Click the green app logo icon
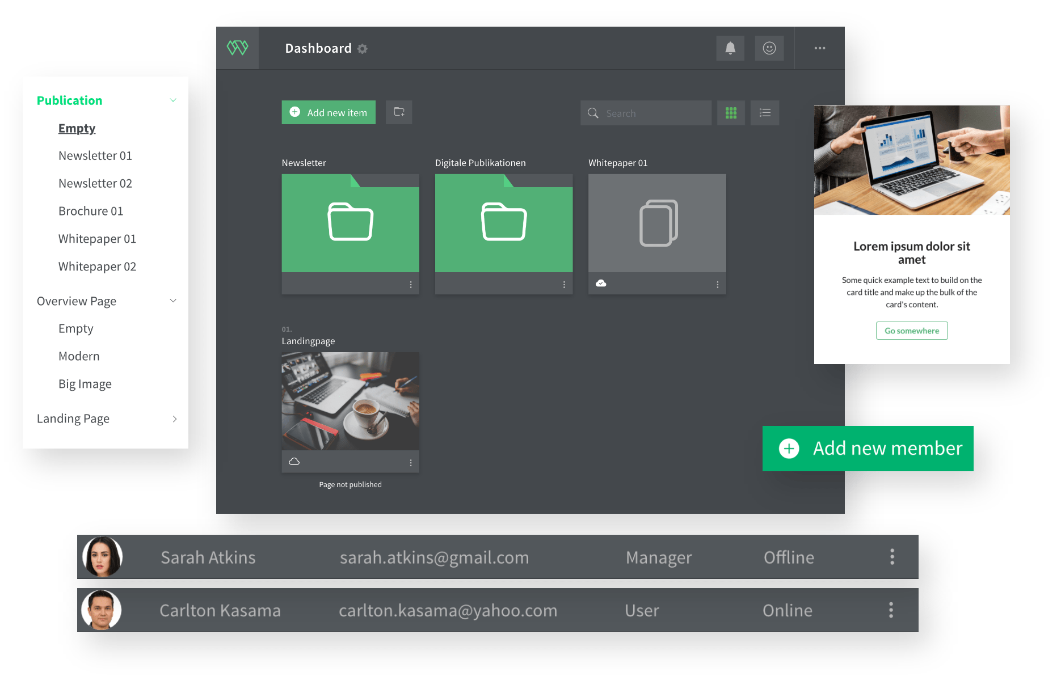 (238, 48)
